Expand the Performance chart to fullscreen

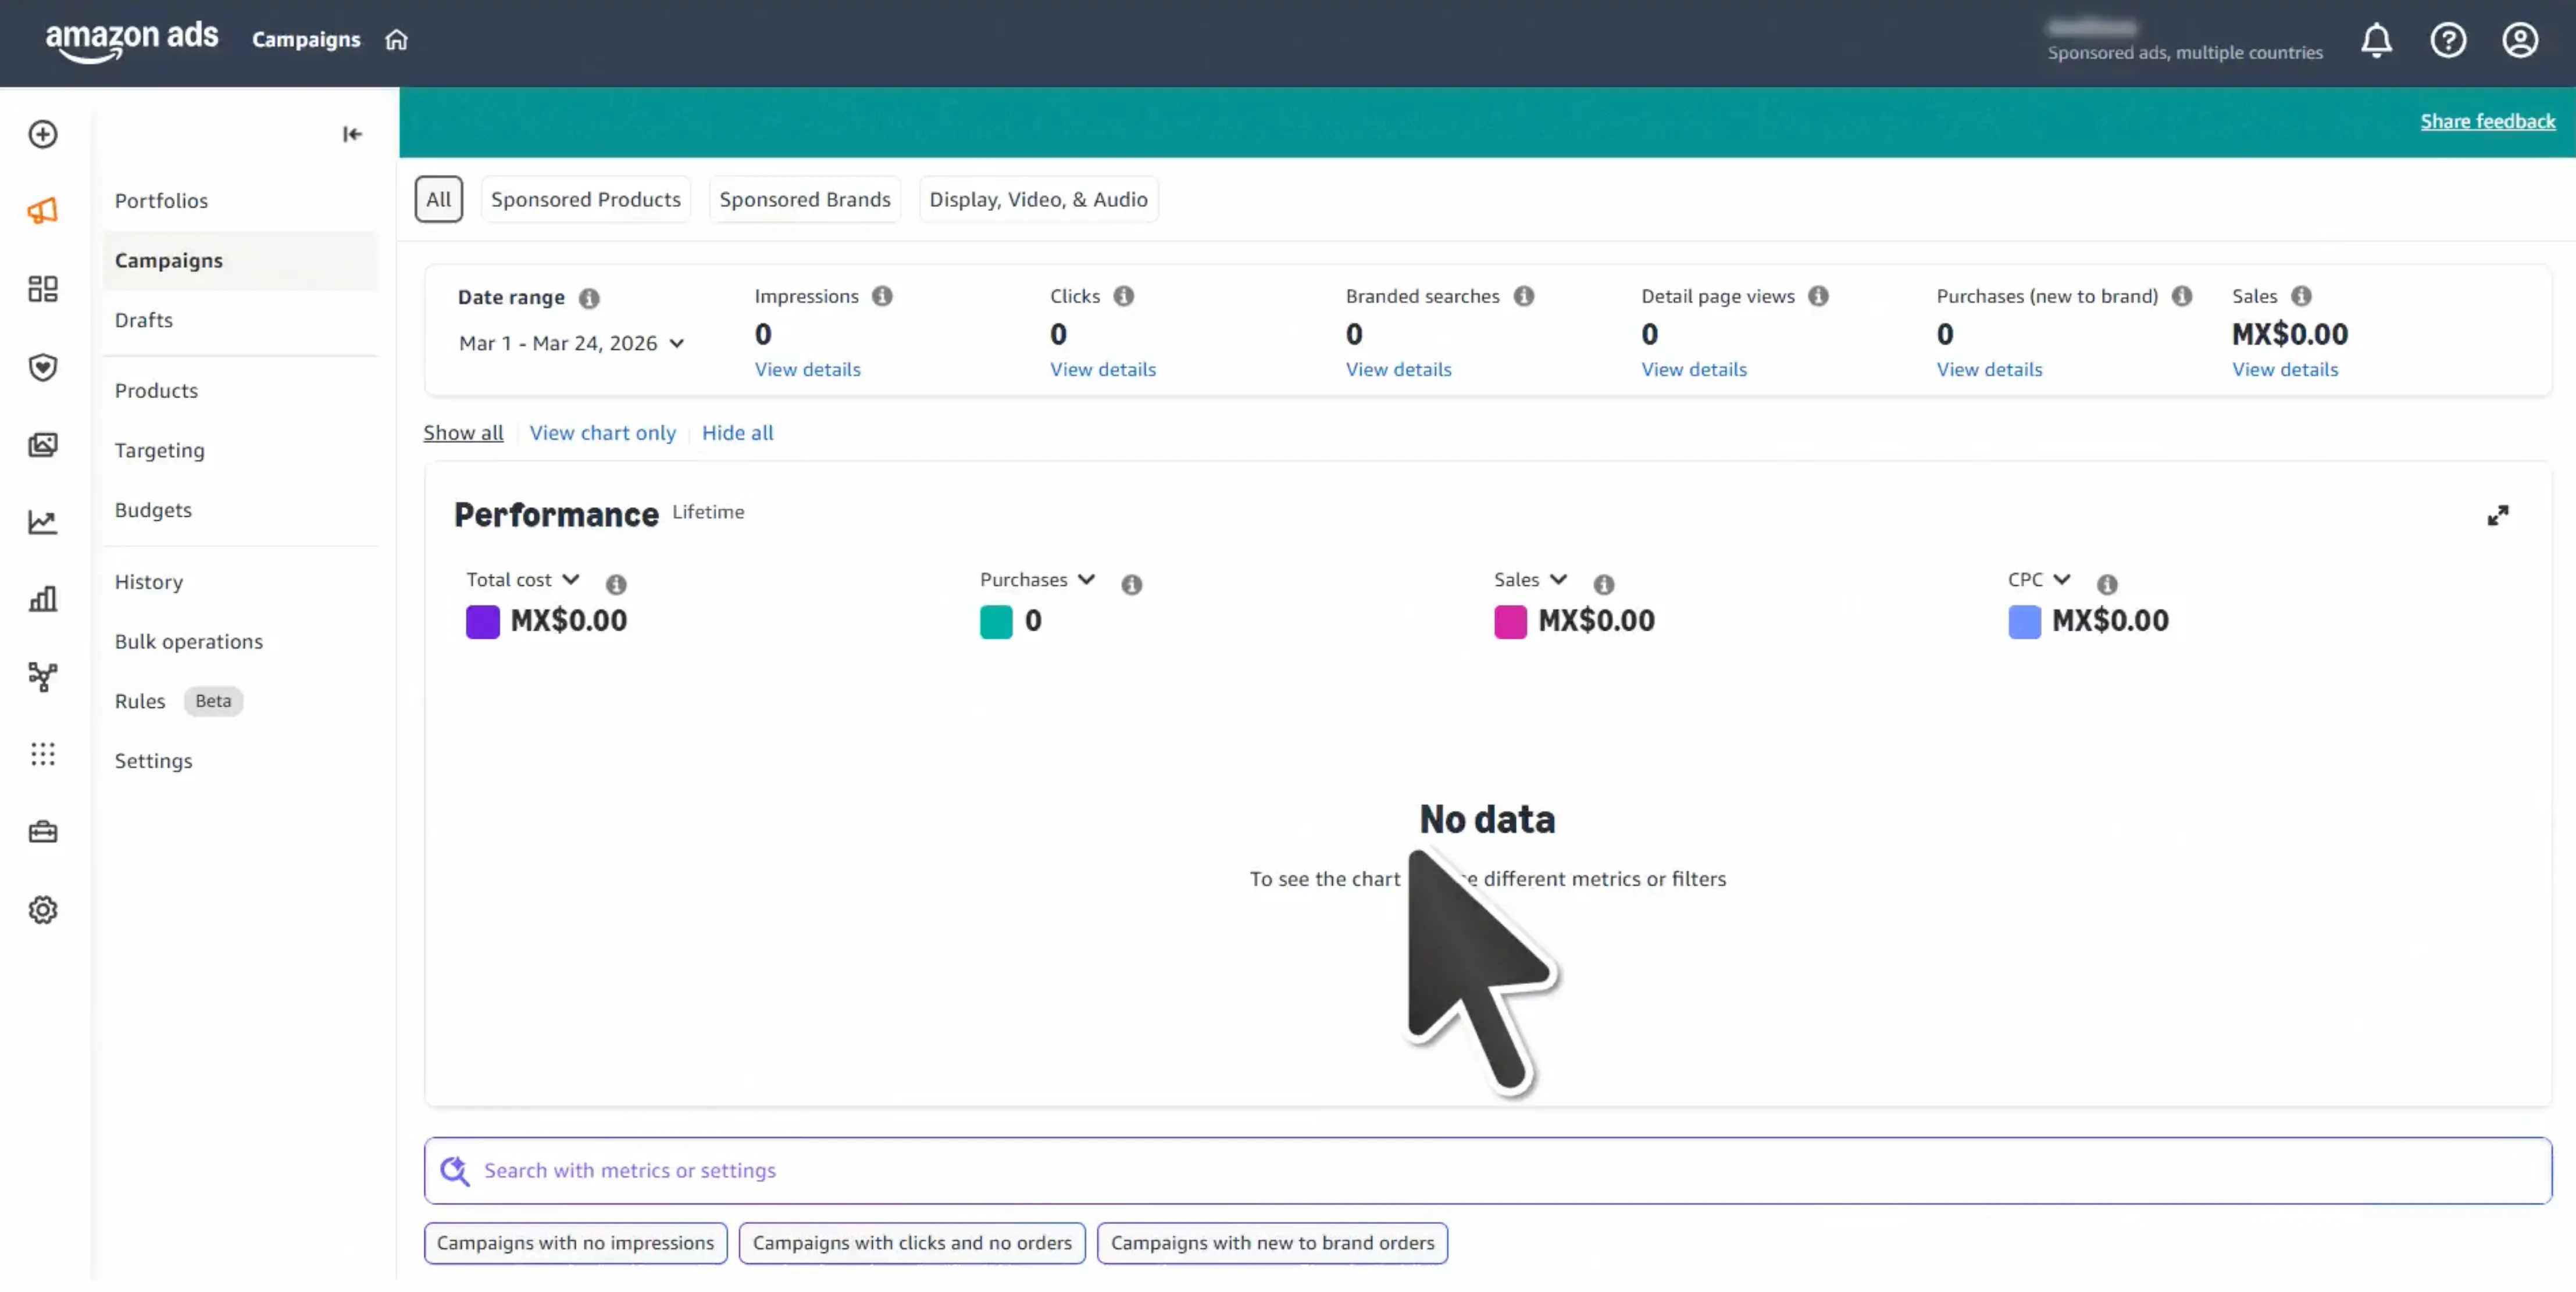[x=2497, y=516]
